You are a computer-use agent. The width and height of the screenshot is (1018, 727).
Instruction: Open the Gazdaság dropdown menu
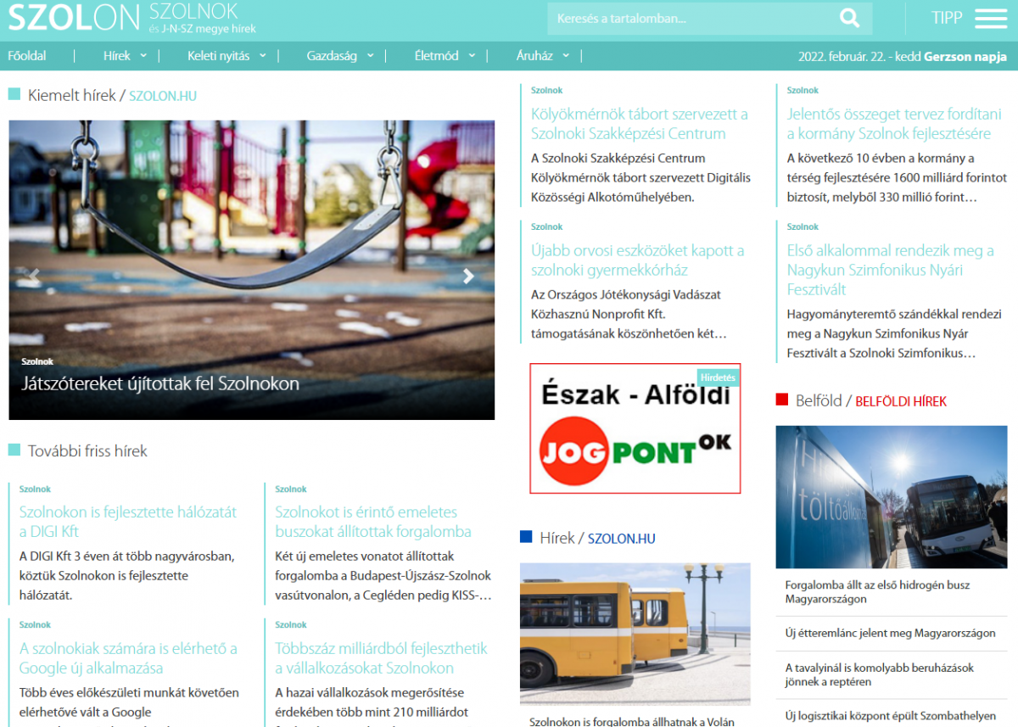click(x=370, y=55)
